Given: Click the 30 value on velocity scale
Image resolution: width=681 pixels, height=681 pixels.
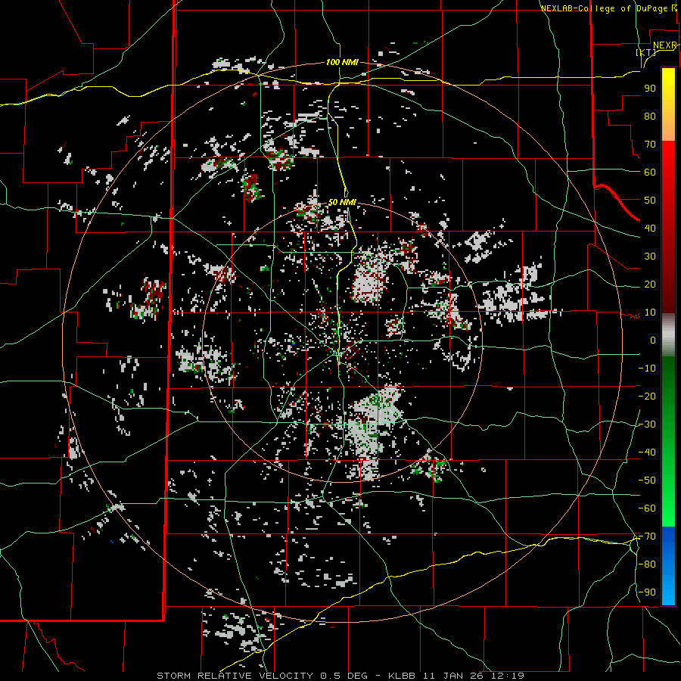Looking at the screenshot, I should click(650, 257).
